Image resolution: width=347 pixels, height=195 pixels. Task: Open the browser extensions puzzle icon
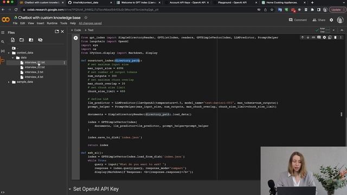[x=312, y=10]
